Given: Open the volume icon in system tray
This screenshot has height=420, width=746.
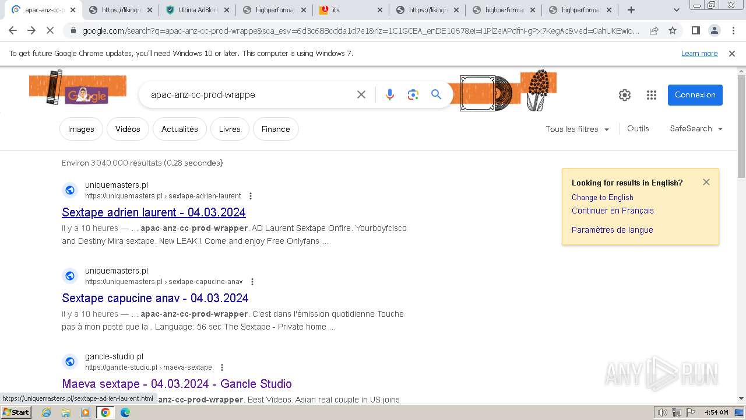Looking at the screenshot, I should pyautogui.click(x=662, y=412).
